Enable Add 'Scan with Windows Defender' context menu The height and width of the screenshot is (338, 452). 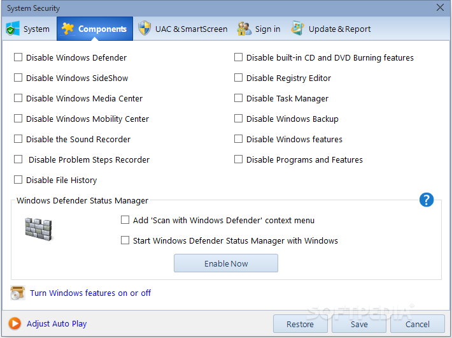[125, 220]
